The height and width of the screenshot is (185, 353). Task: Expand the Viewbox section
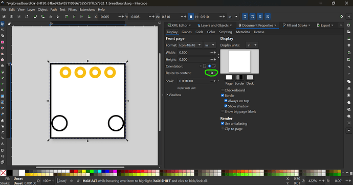(x=174, y=95)
